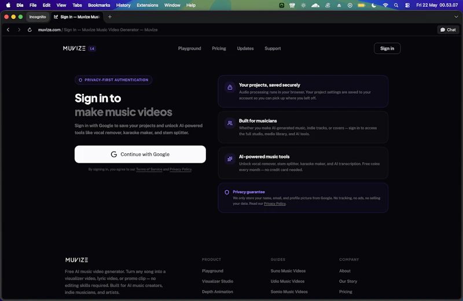Open footer About link
Viewport: 463px width, 301px height.
click(x=344, y=270)
